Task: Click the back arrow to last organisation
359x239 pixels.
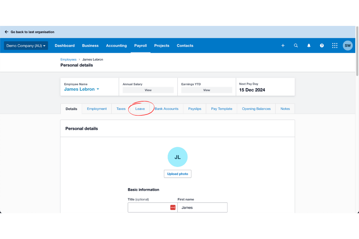Action: (6, 32)
